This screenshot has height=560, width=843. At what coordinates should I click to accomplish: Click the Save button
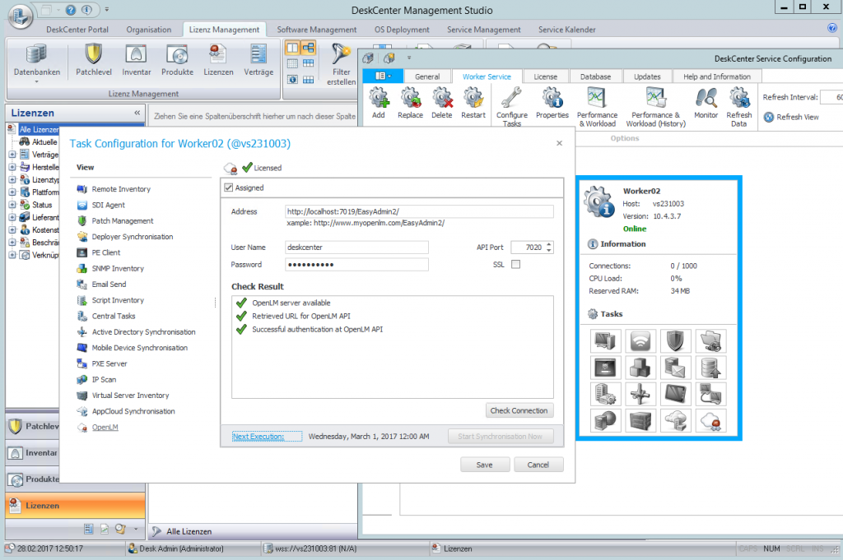click(x=484, y=465)
